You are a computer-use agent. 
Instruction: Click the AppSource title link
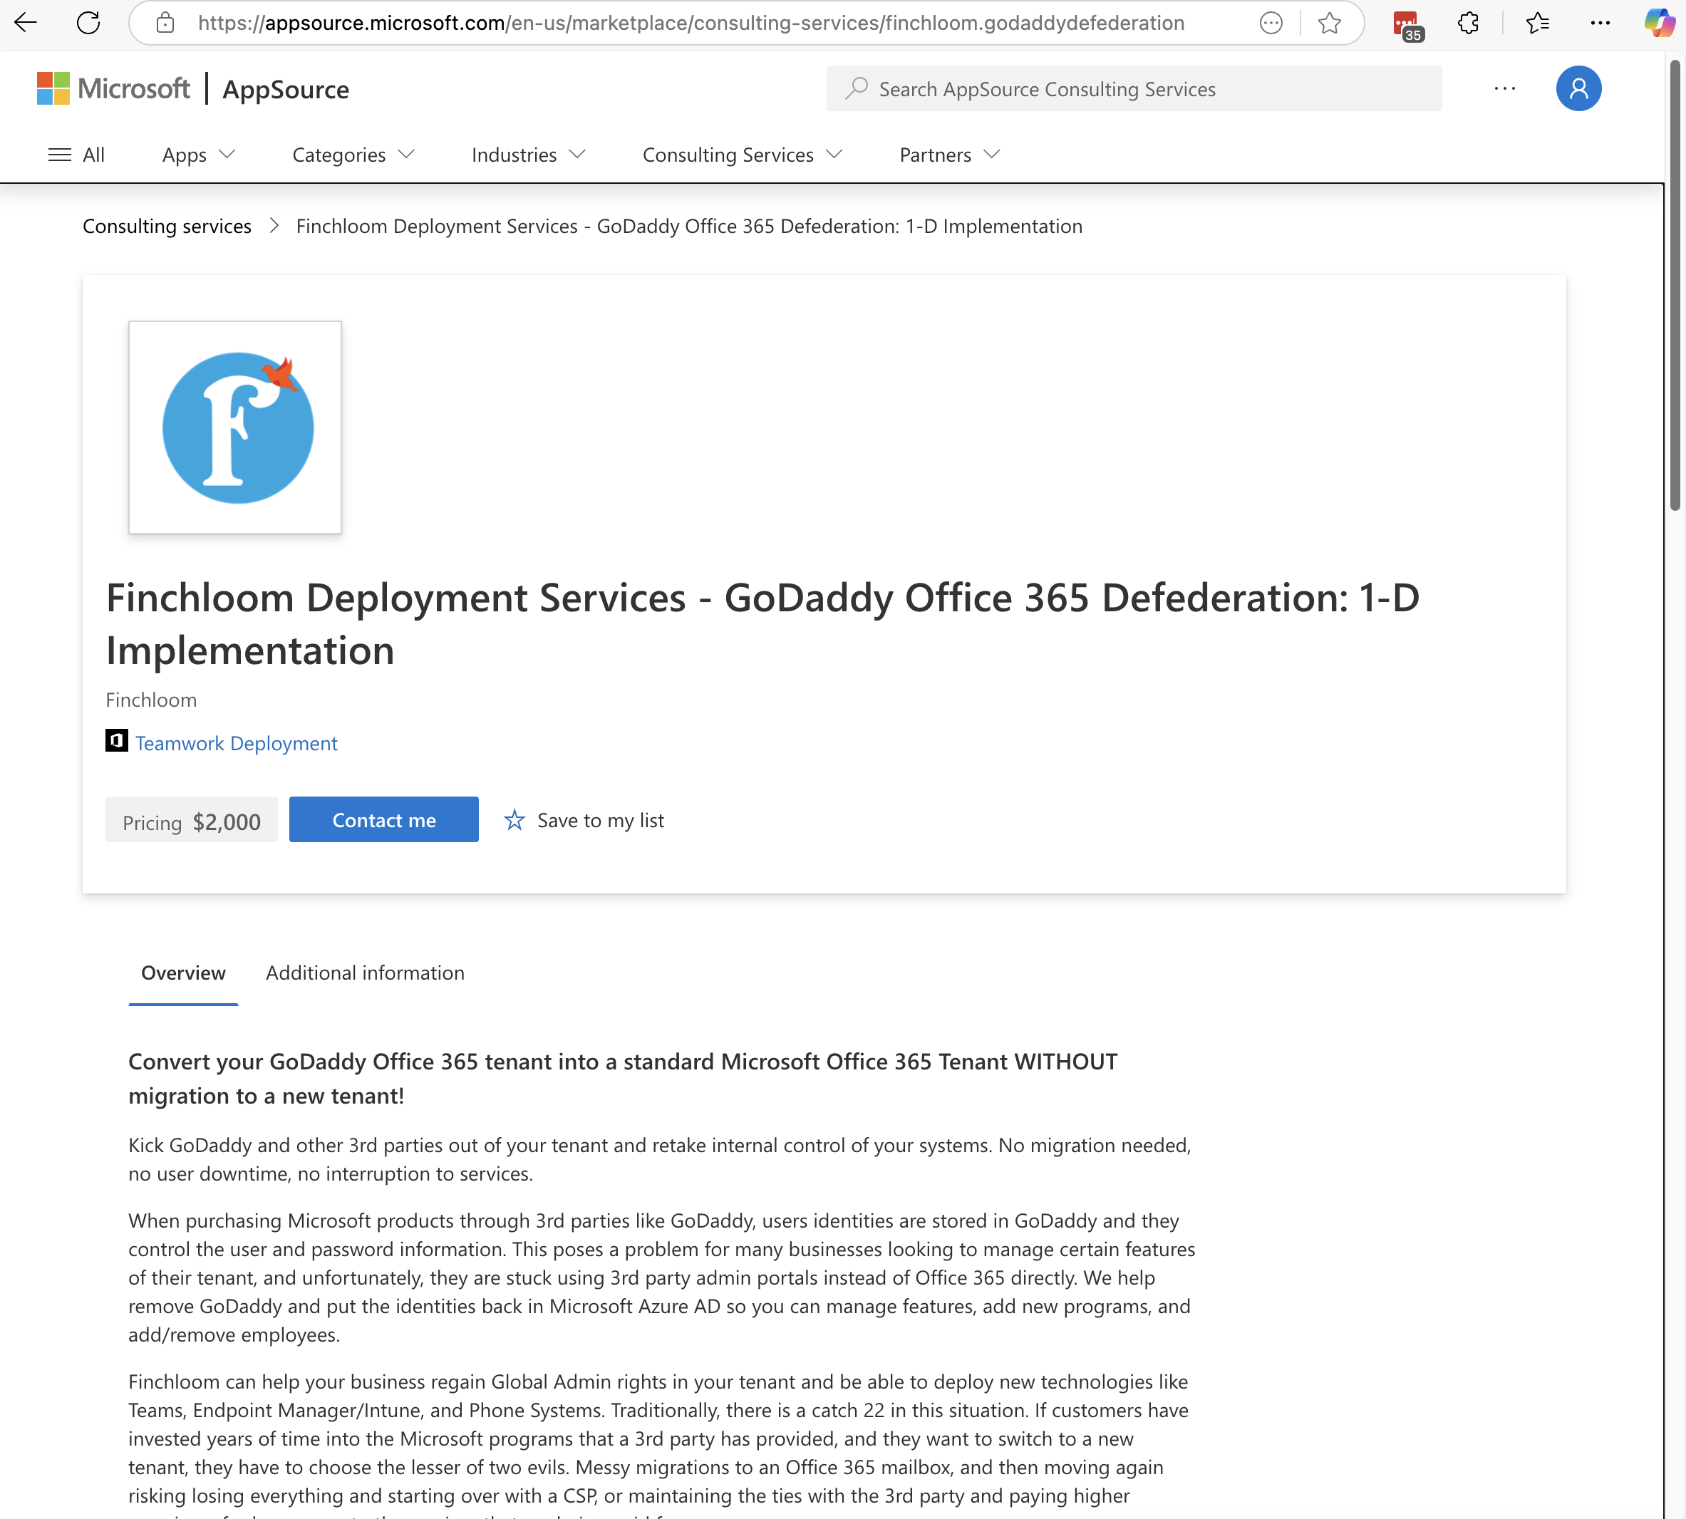pos(286,89)
